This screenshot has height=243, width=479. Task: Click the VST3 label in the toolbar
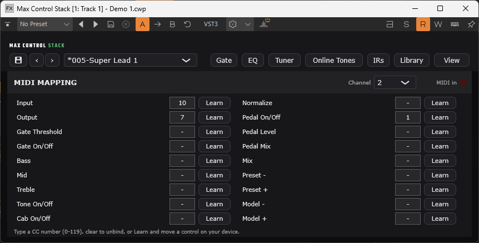point(211,24)
